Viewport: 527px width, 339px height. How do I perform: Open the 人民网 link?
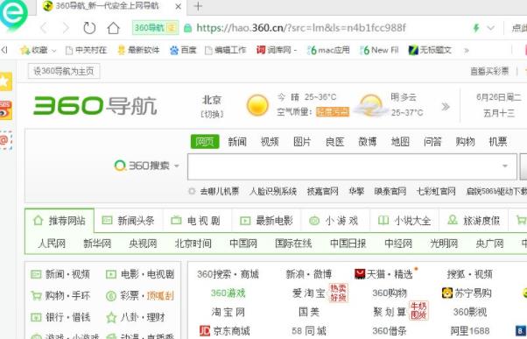52,244
